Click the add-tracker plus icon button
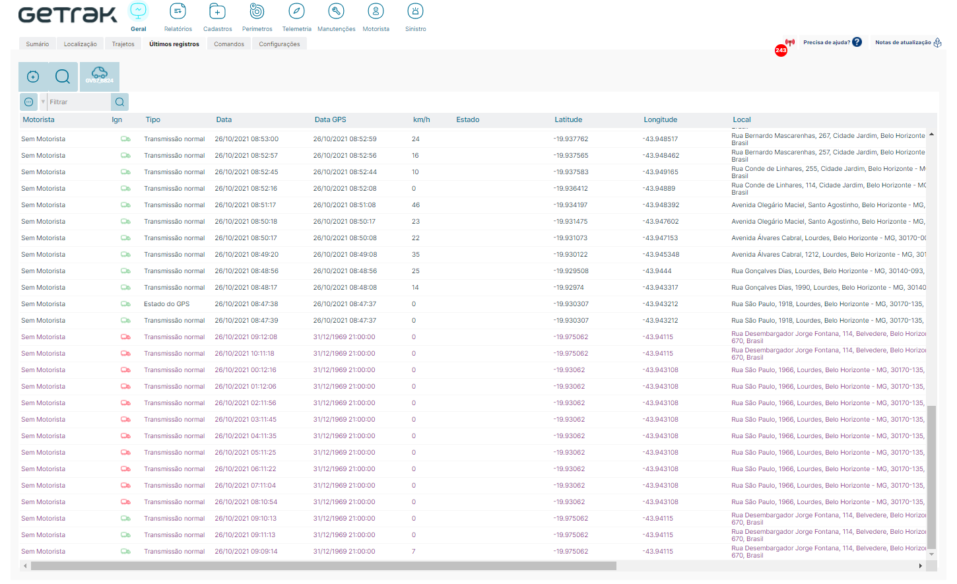The image size is (957, 584). pos(33,77)
